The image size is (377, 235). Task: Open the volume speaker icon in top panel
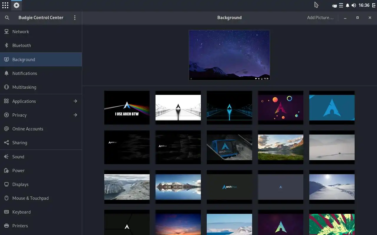point(354,5)
